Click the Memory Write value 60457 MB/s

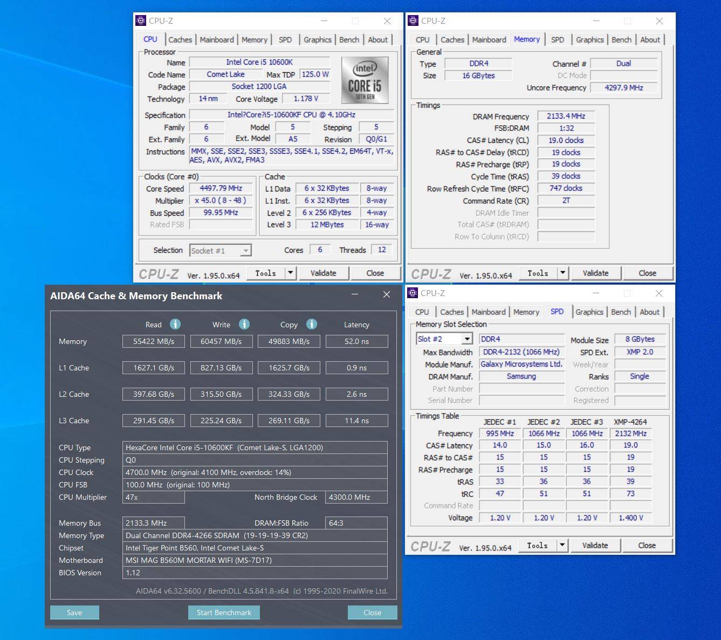[x=221, y=341]
